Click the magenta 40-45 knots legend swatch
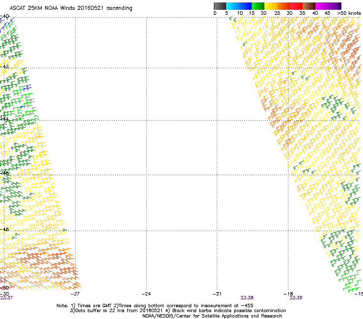 pyautogui.click(x=322, y=6)
